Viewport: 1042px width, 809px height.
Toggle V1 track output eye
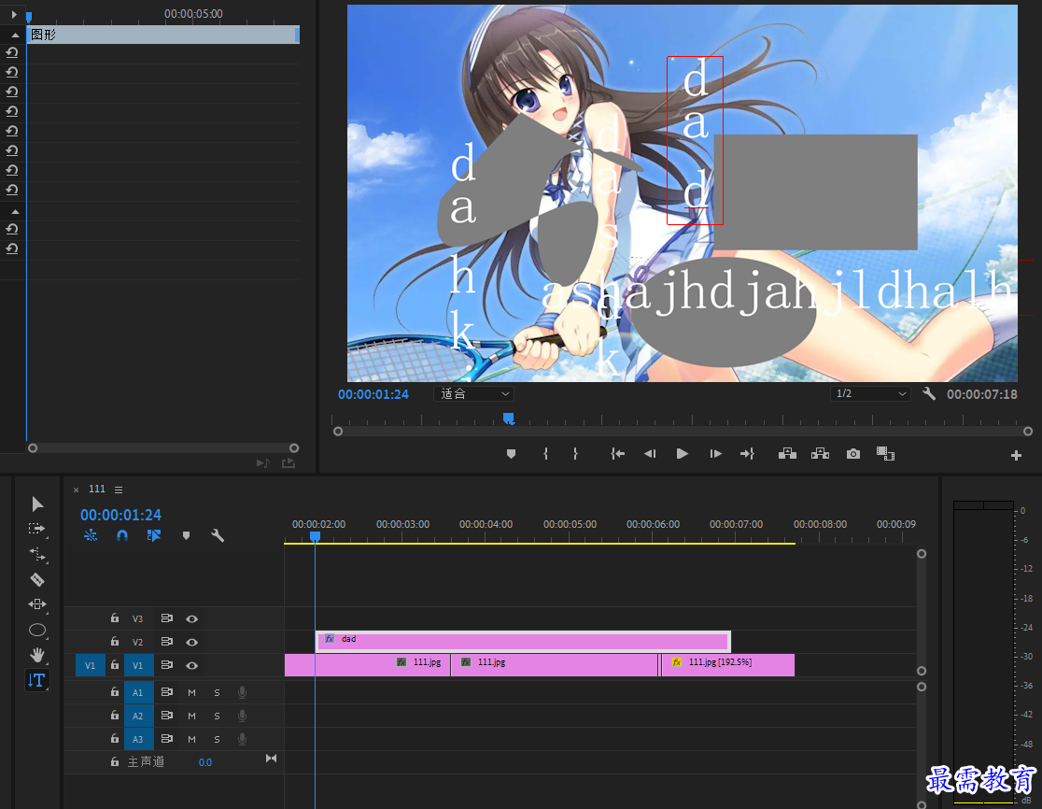[192, 665]
